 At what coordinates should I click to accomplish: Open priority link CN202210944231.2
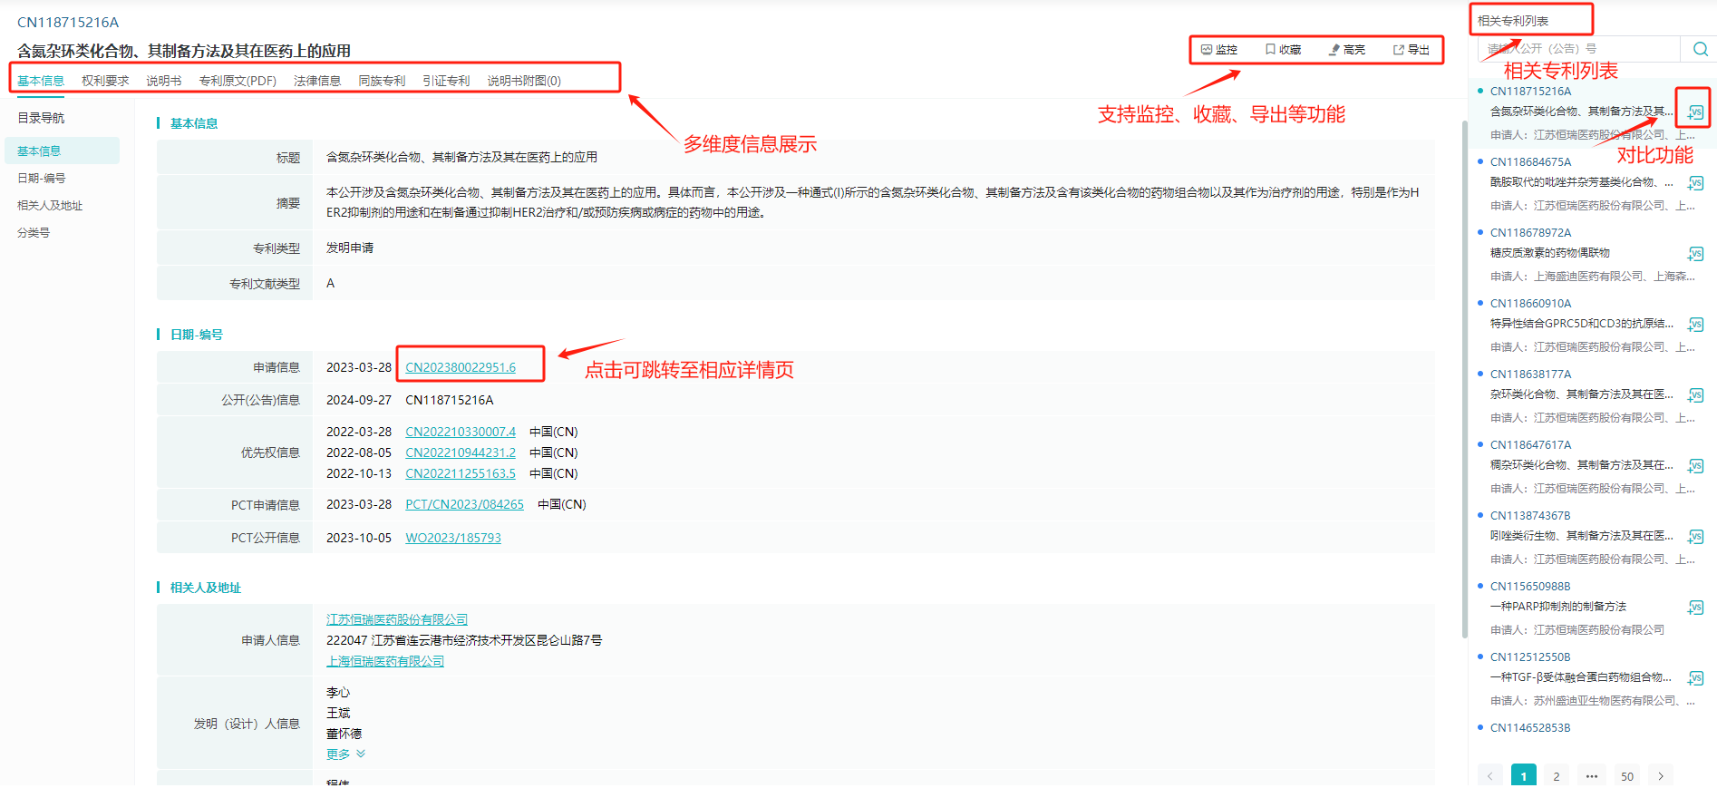click(461, 452)
